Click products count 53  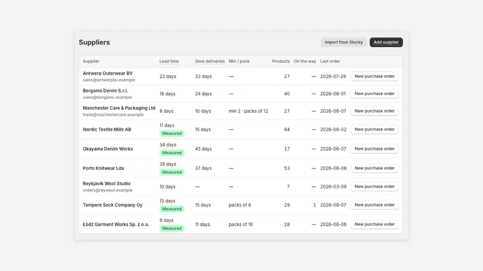(287, 168)
